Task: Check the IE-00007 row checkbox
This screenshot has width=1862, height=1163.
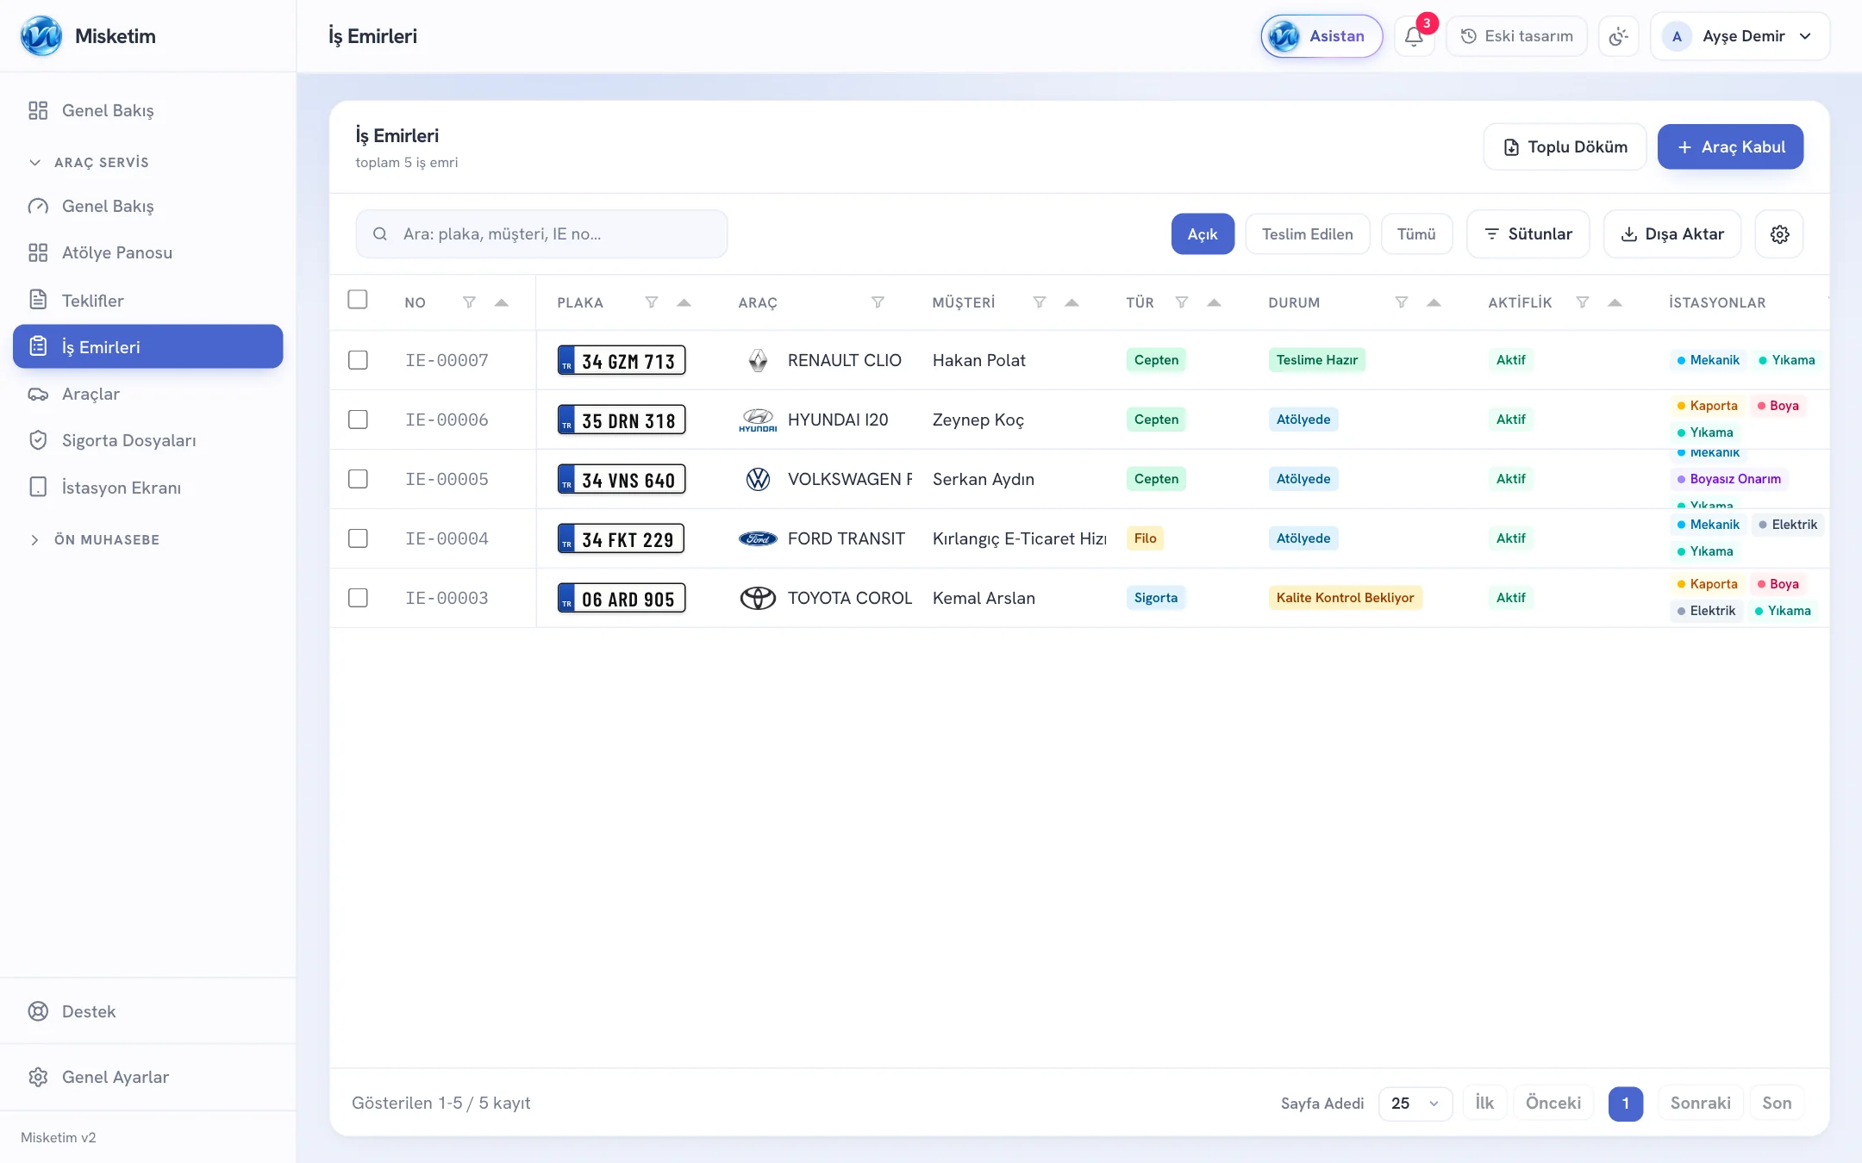Action: tap(358, 360)
